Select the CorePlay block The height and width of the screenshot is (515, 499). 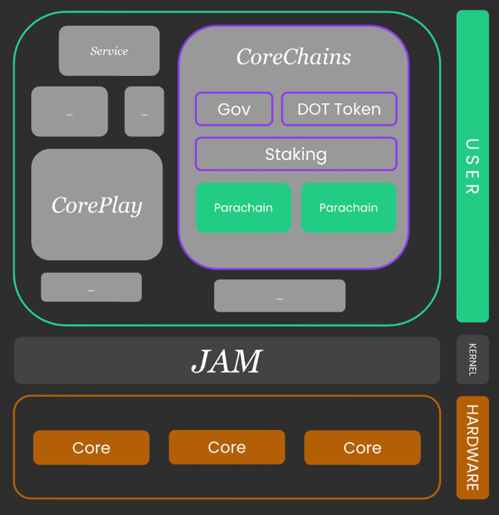(97, 205)
